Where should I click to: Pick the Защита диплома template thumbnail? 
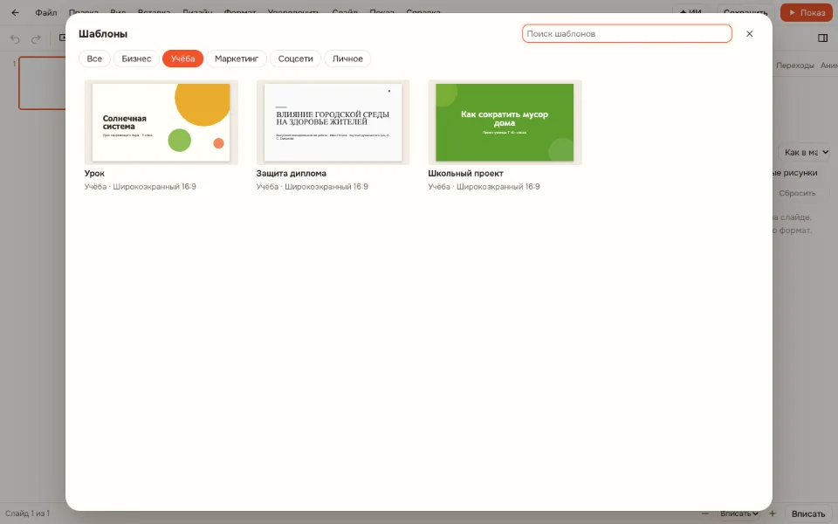333,122
